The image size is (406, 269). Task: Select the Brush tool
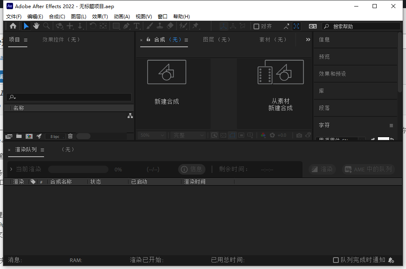(150, 26)
